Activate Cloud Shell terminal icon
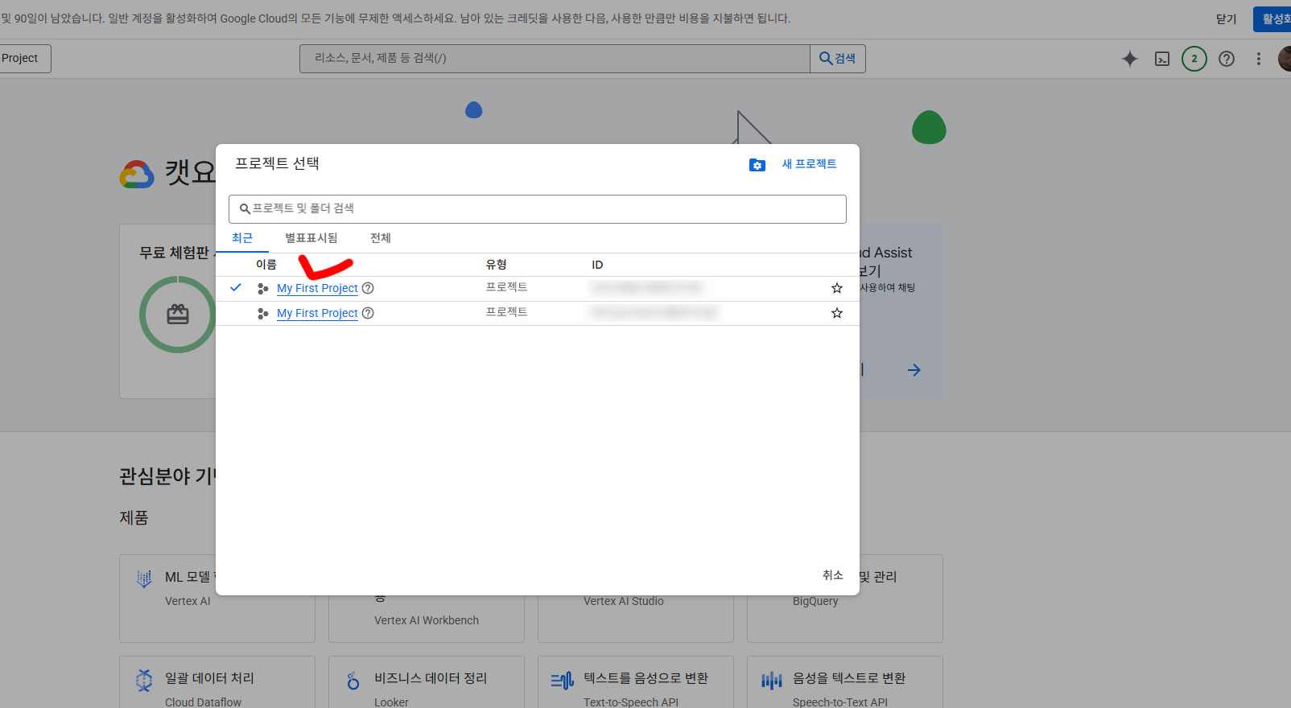This screenshot has height=708, width=1291. click(1162, 59)
